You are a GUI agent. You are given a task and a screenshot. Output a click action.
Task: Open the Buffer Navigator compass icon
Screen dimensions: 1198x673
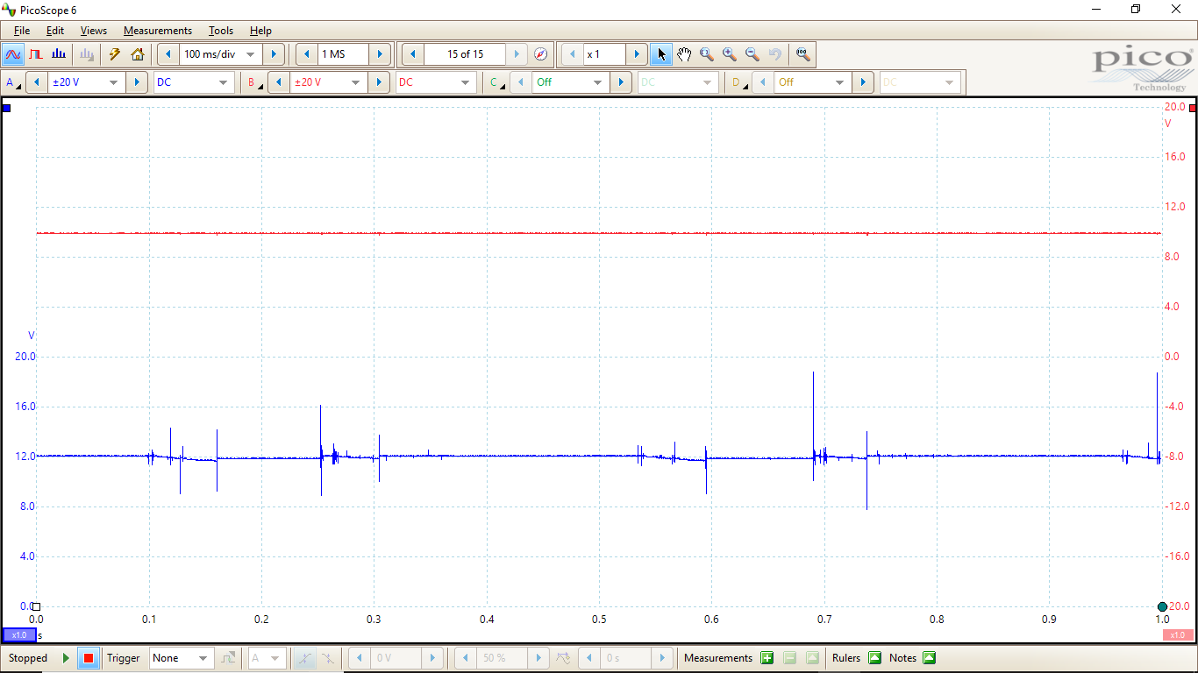[541, 54]
